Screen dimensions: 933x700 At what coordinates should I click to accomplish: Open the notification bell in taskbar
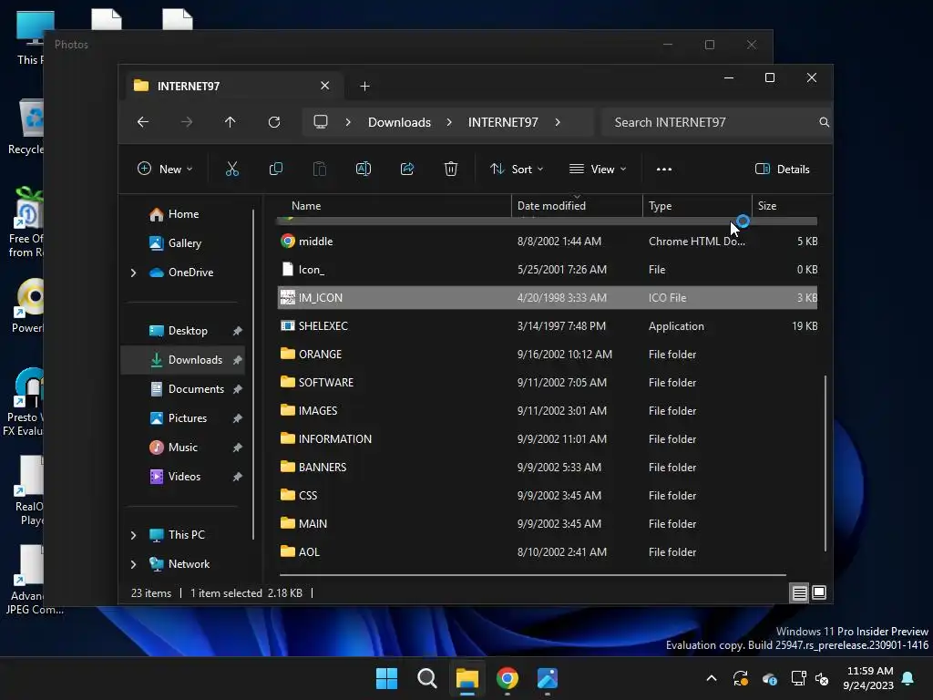point(908,678)
